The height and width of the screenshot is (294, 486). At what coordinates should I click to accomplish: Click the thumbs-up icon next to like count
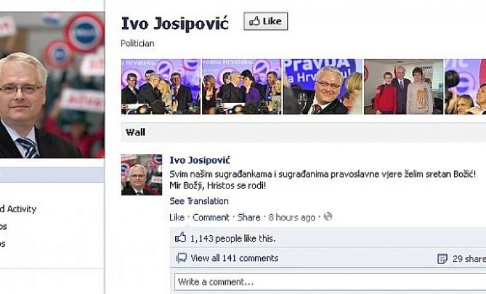click(x=181, y=238)
